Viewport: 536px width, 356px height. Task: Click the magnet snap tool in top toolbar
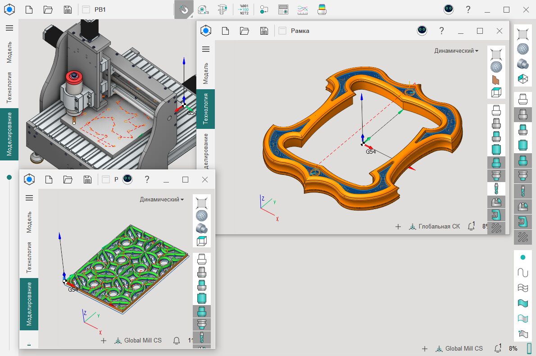tap(184, 9)
